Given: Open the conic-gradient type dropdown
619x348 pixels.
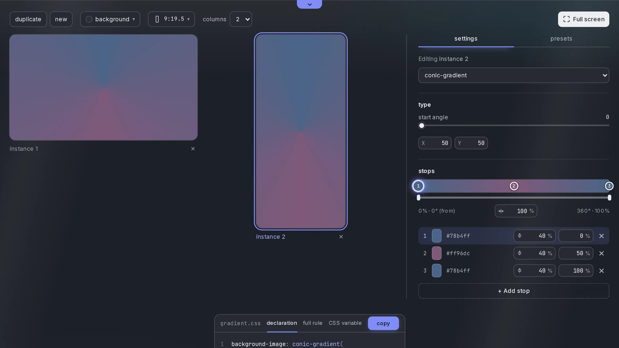Looking at the screenshot, I should pyautogui.click(x=514, y=75).
